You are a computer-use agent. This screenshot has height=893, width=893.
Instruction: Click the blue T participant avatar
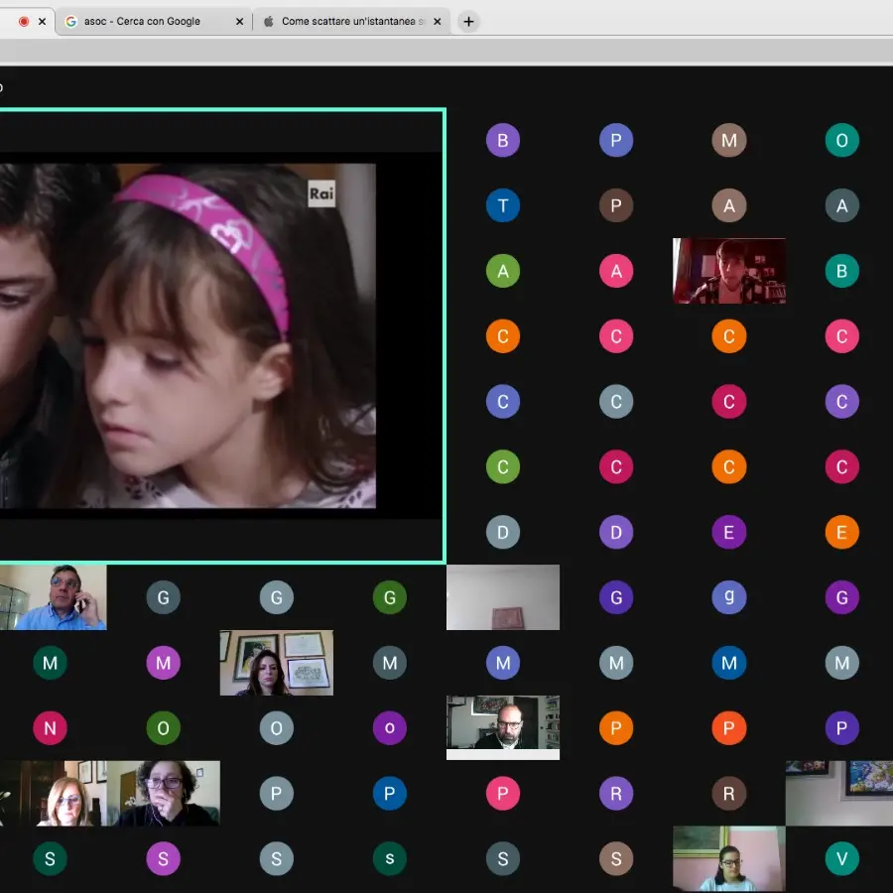pos(502,205)
